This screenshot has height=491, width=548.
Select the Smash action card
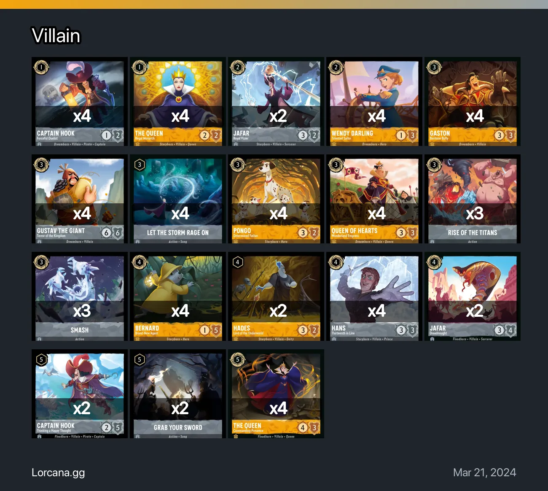click(x=80, y=297)
